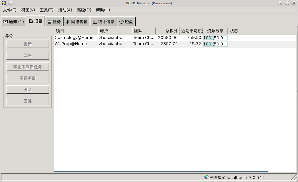Click the zhouxiaobo account in Cosmology@Home row

point(110,38)
